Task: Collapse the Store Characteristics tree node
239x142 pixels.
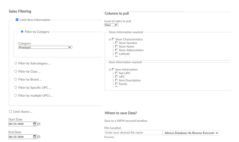Action: (110, 39)
